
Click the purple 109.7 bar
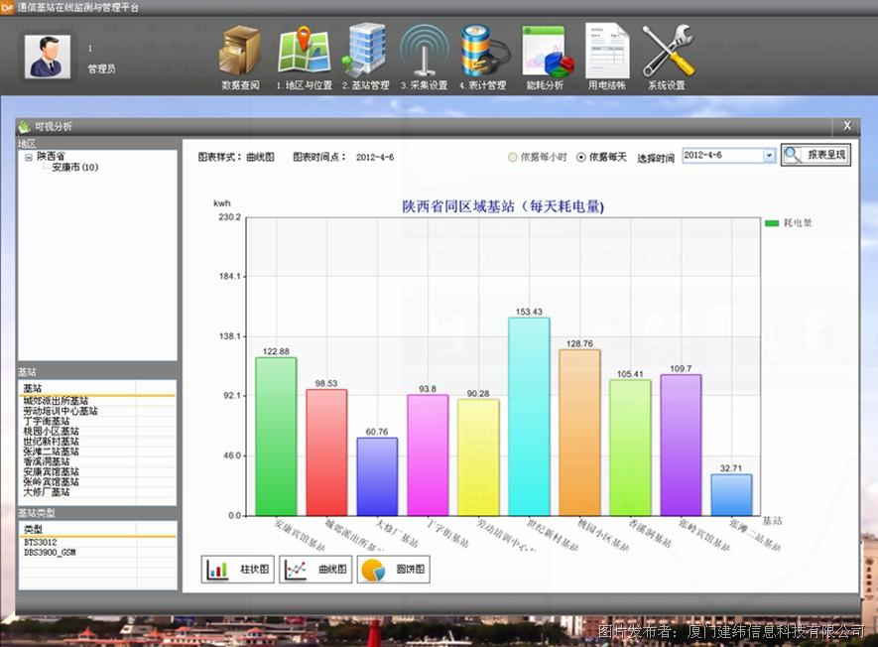pos(681,445)
